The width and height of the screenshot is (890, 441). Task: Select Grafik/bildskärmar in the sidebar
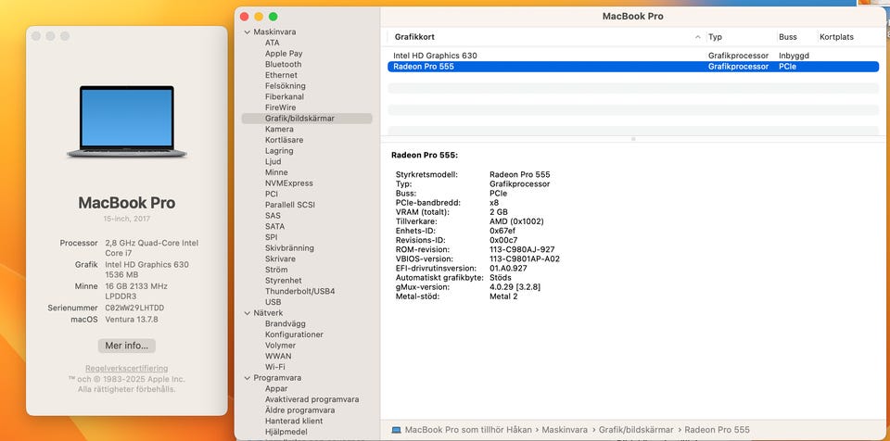(x=307, y=119)
